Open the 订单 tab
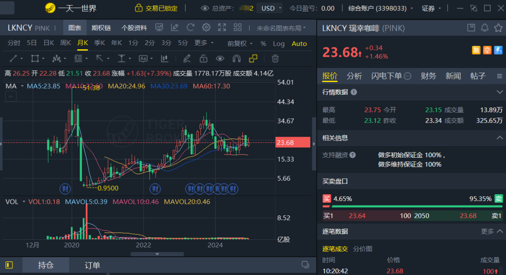Screen dimensions: 506x275 tap(92, 265)
